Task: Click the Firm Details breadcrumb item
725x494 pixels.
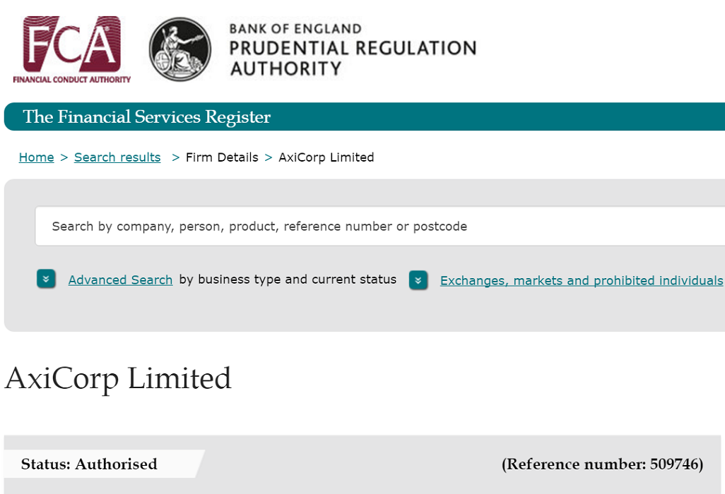Action: [x=222, y=157]
